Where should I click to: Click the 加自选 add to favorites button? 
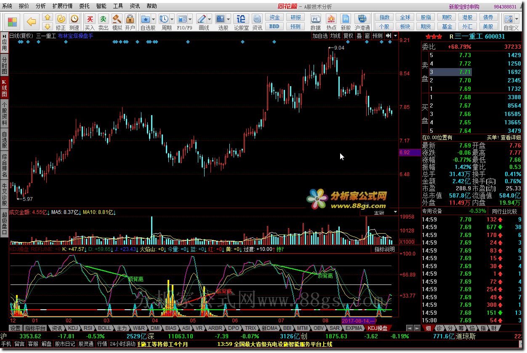[x=320, y=36]
